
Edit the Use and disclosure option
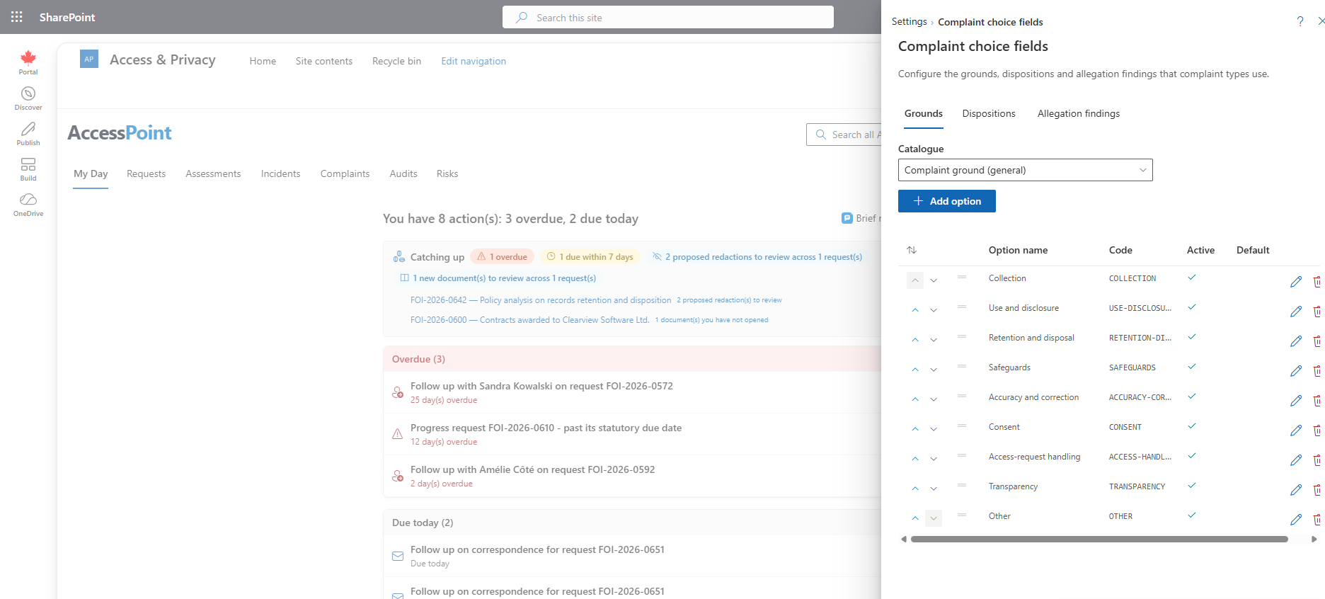point(1296,312)
